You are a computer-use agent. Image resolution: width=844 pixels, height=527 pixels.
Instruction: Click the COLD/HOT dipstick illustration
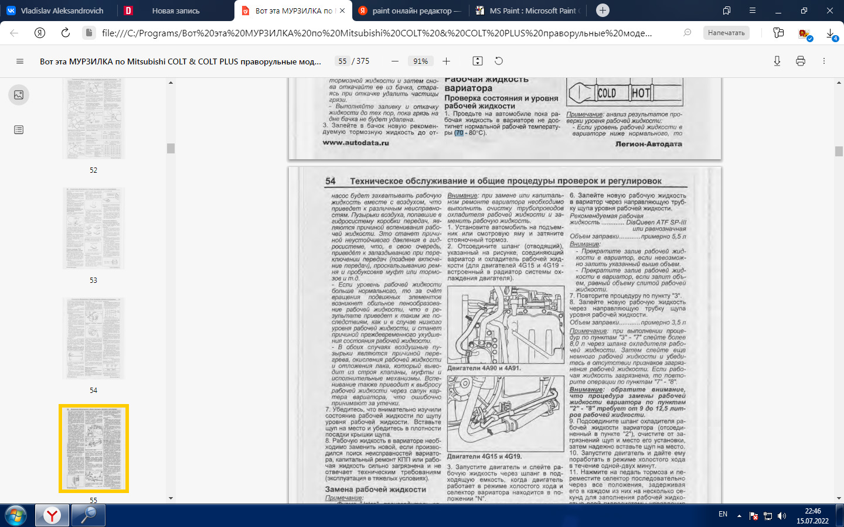pyautogui.click(x=624, y=91)
